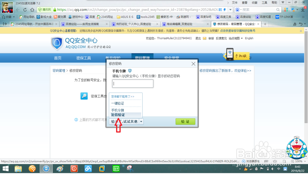Click 密保都不能用了>> link
This screenshot has height=174, width=308.
(x=123, y=96)
